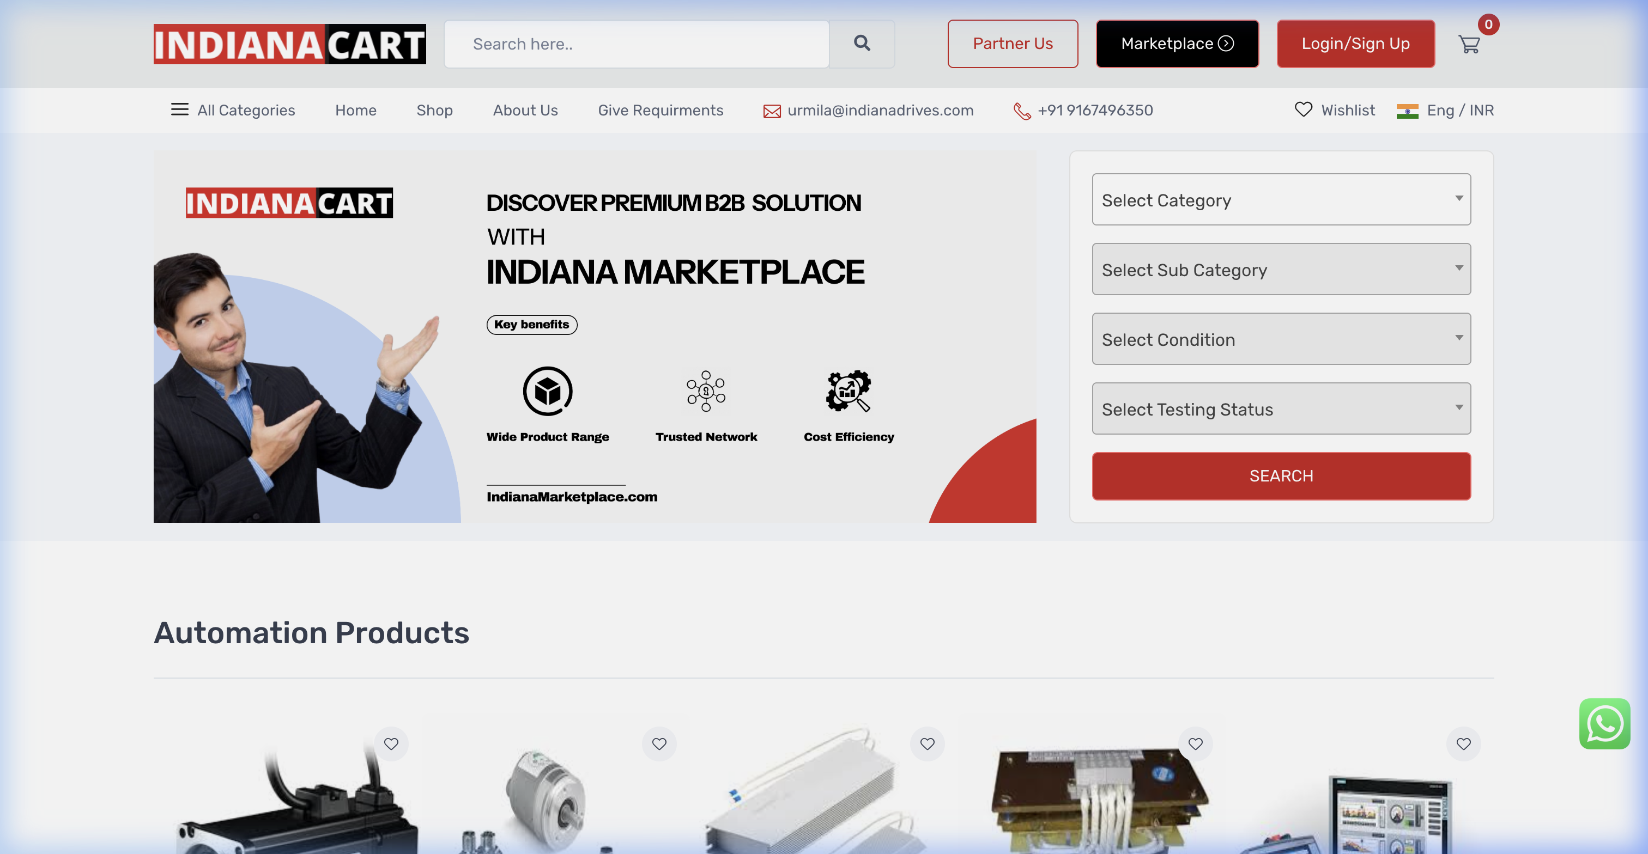Viewport: 1648px width, 854px height.
Task: Click the hamburger All Categories icon
Action: [180, 109]
